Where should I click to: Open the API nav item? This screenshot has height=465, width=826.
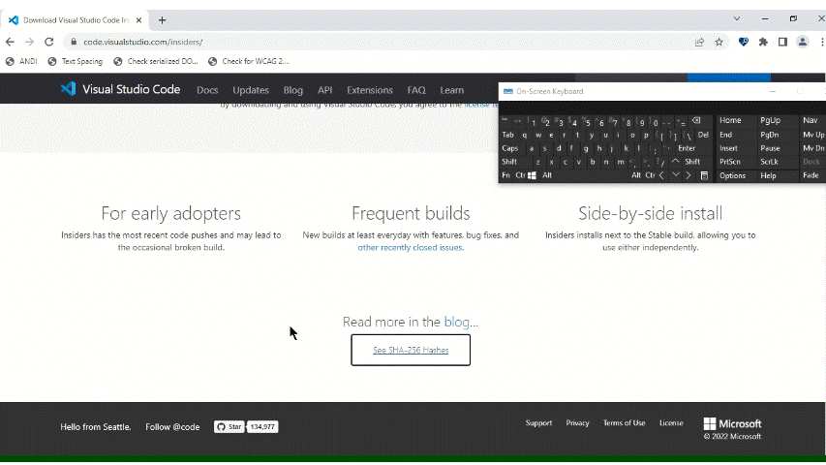(325, 90)
